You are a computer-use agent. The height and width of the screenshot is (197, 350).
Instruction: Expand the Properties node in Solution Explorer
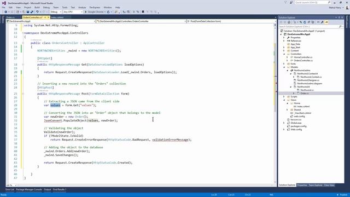pos(284,38)
